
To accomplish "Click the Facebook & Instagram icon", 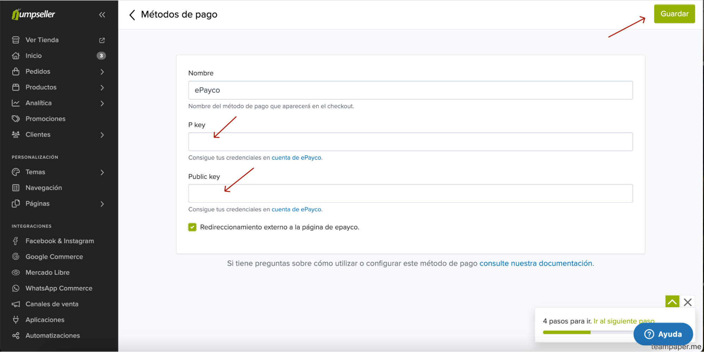I will click(x=15, y=241).
